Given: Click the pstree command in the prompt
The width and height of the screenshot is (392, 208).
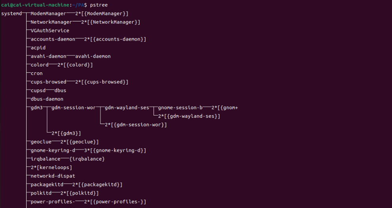Looking at the screenshot, I should coord(98,5).
